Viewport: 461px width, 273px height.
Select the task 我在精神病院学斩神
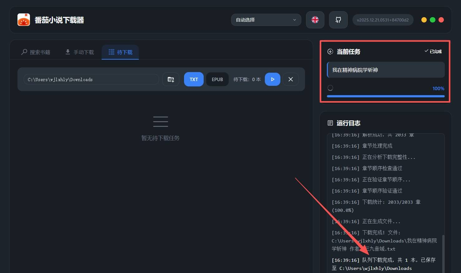coord(386,70)
